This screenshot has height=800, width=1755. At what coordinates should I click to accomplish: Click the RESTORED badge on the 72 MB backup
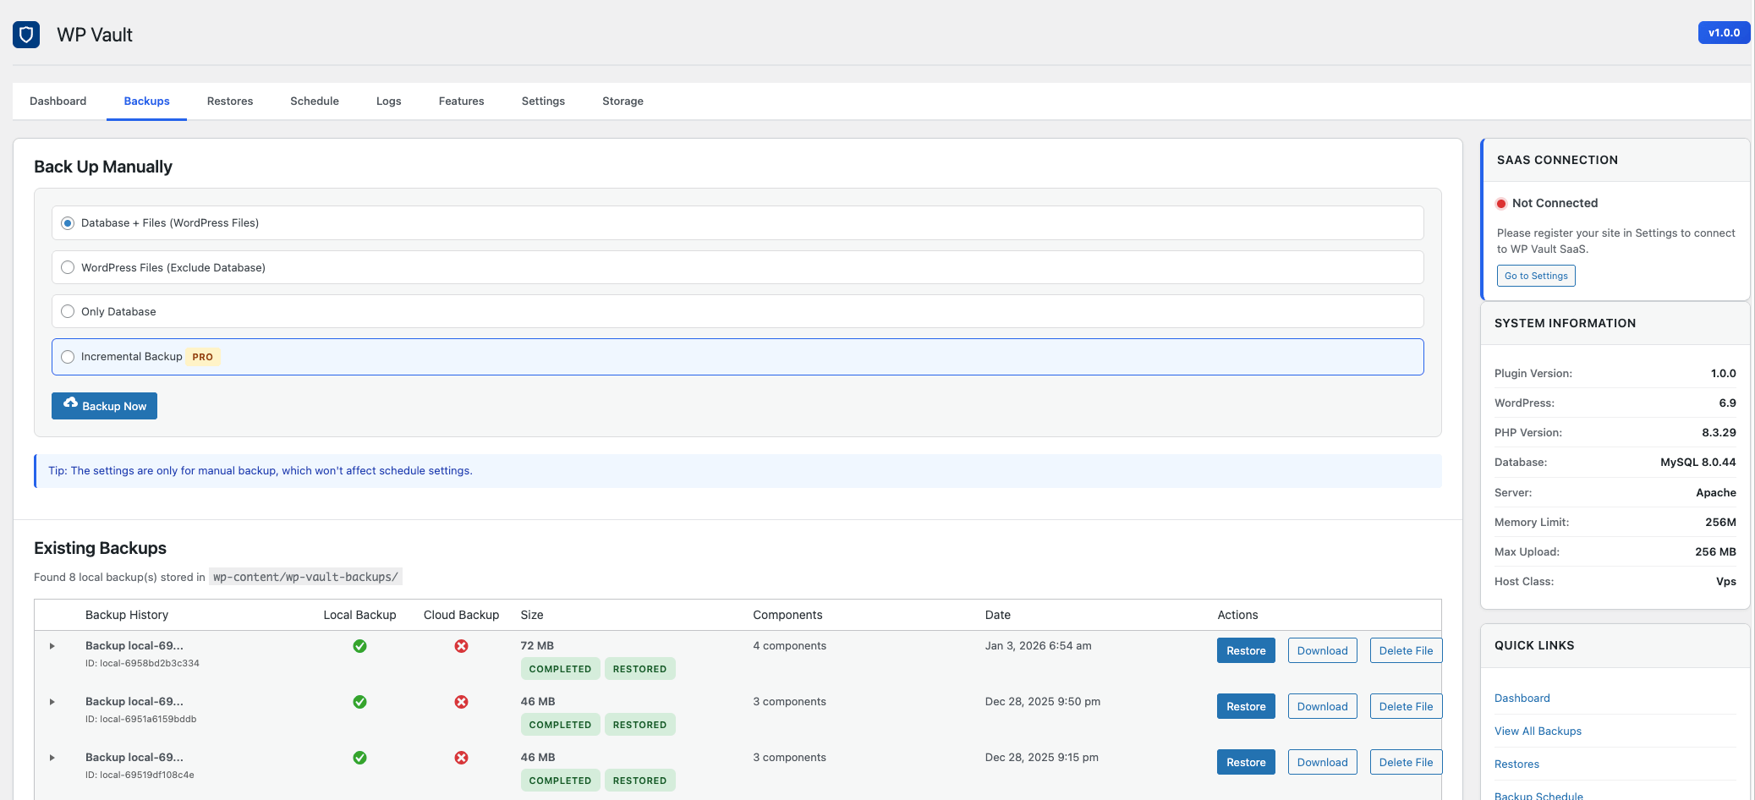pyautogui.click(x=639, y=669)
